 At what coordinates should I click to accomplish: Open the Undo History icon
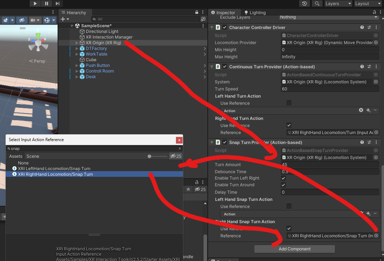pos(305,4)
